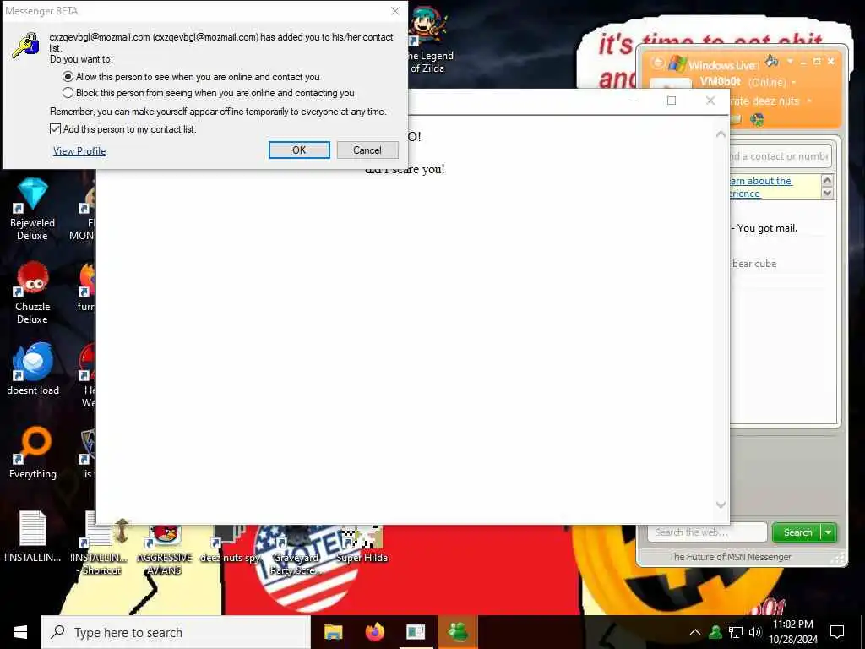865x649 pixels.
Task: Minimize the Windows Live Messenger window
Action: (x=804, y=61)
